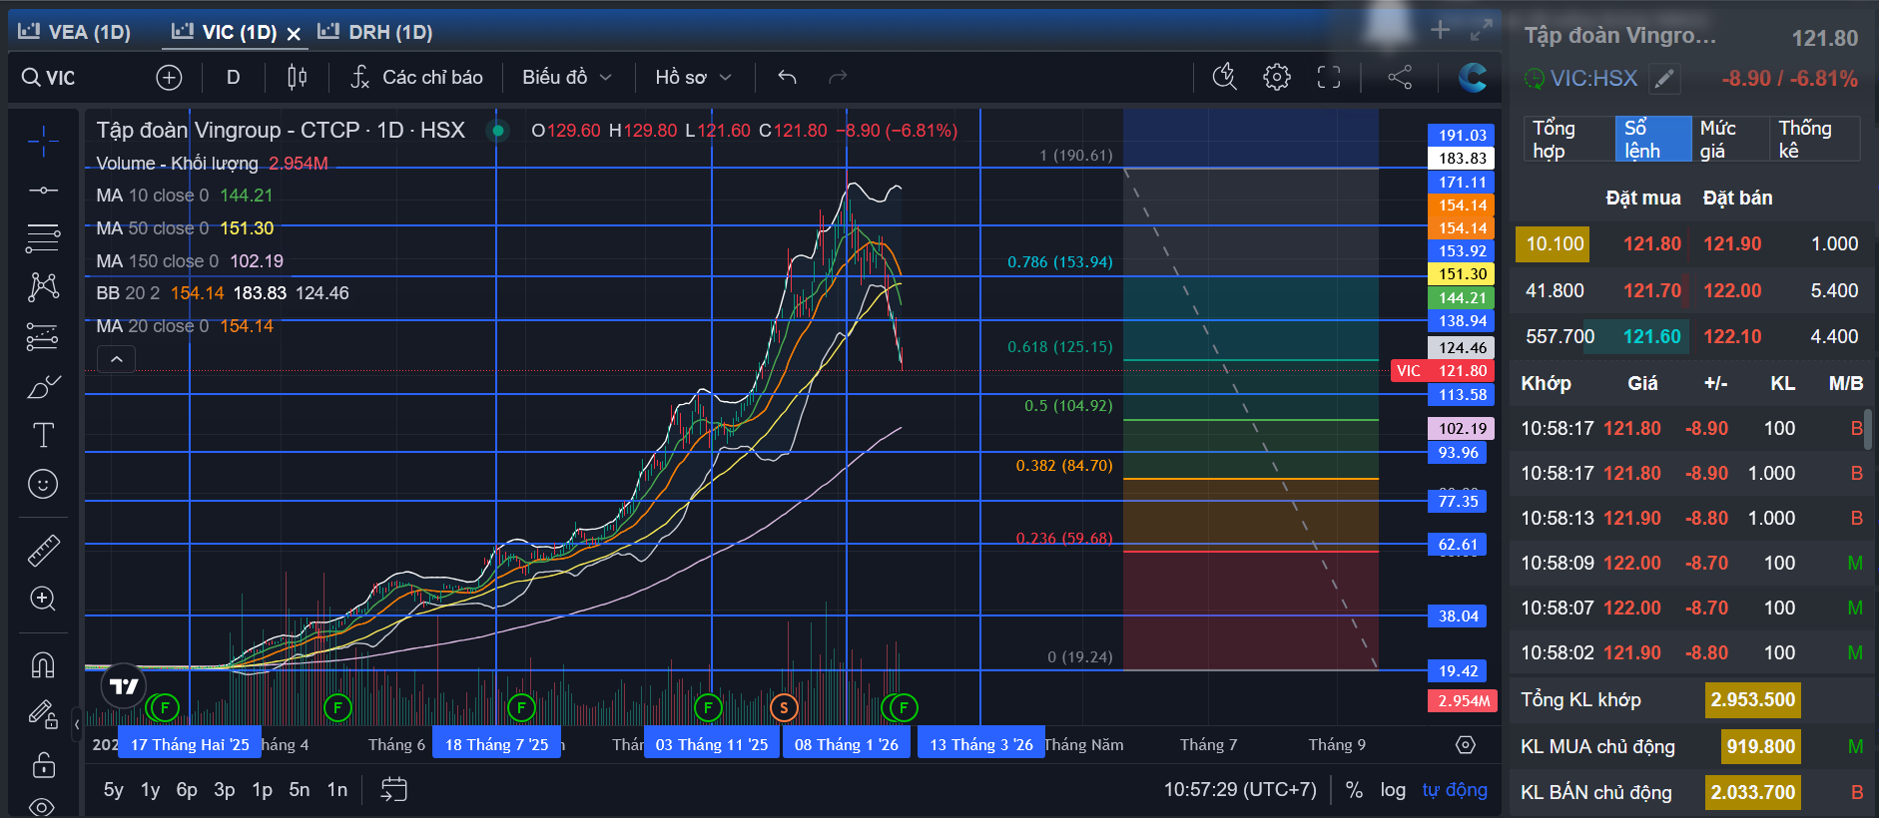Screen dimensions: 1879x818
Task: Toggle percent scale on price axis
Action: click(1354, 790)
